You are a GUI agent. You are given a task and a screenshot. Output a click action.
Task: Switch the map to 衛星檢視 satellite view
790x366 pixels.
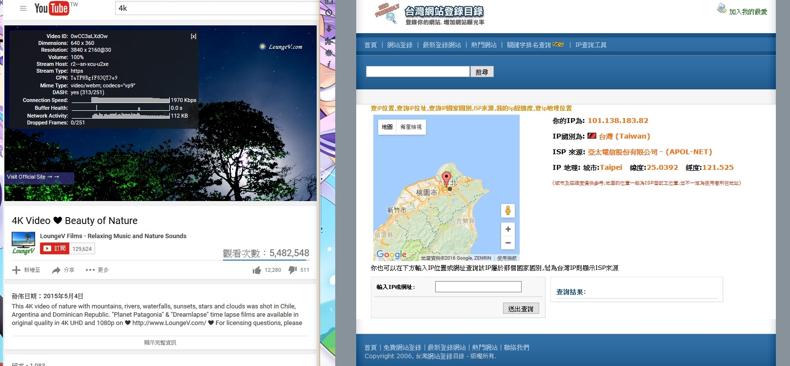pyautogui.click(x=411, y=127)
